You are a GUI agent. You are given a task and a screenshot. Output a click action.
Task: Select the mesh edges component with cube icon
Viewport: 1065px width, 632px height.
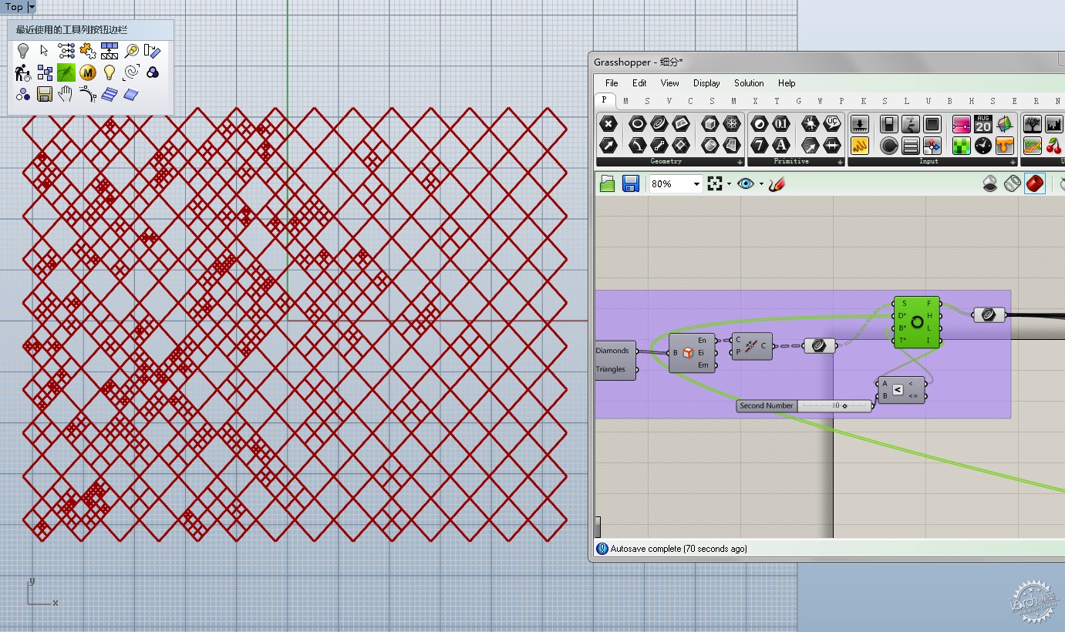692,353
